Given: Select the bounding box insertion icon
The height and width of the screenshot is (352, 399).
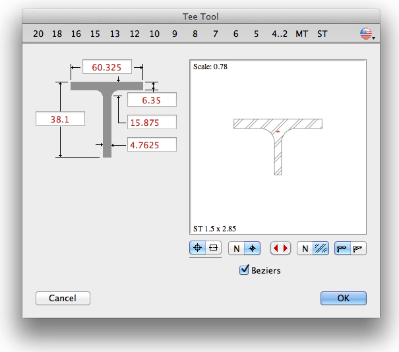Looking at the screenshot, I should [x=213, y=248].
